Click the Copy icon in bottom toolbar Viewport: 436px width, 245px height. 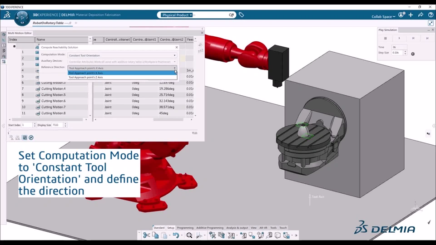155,235
